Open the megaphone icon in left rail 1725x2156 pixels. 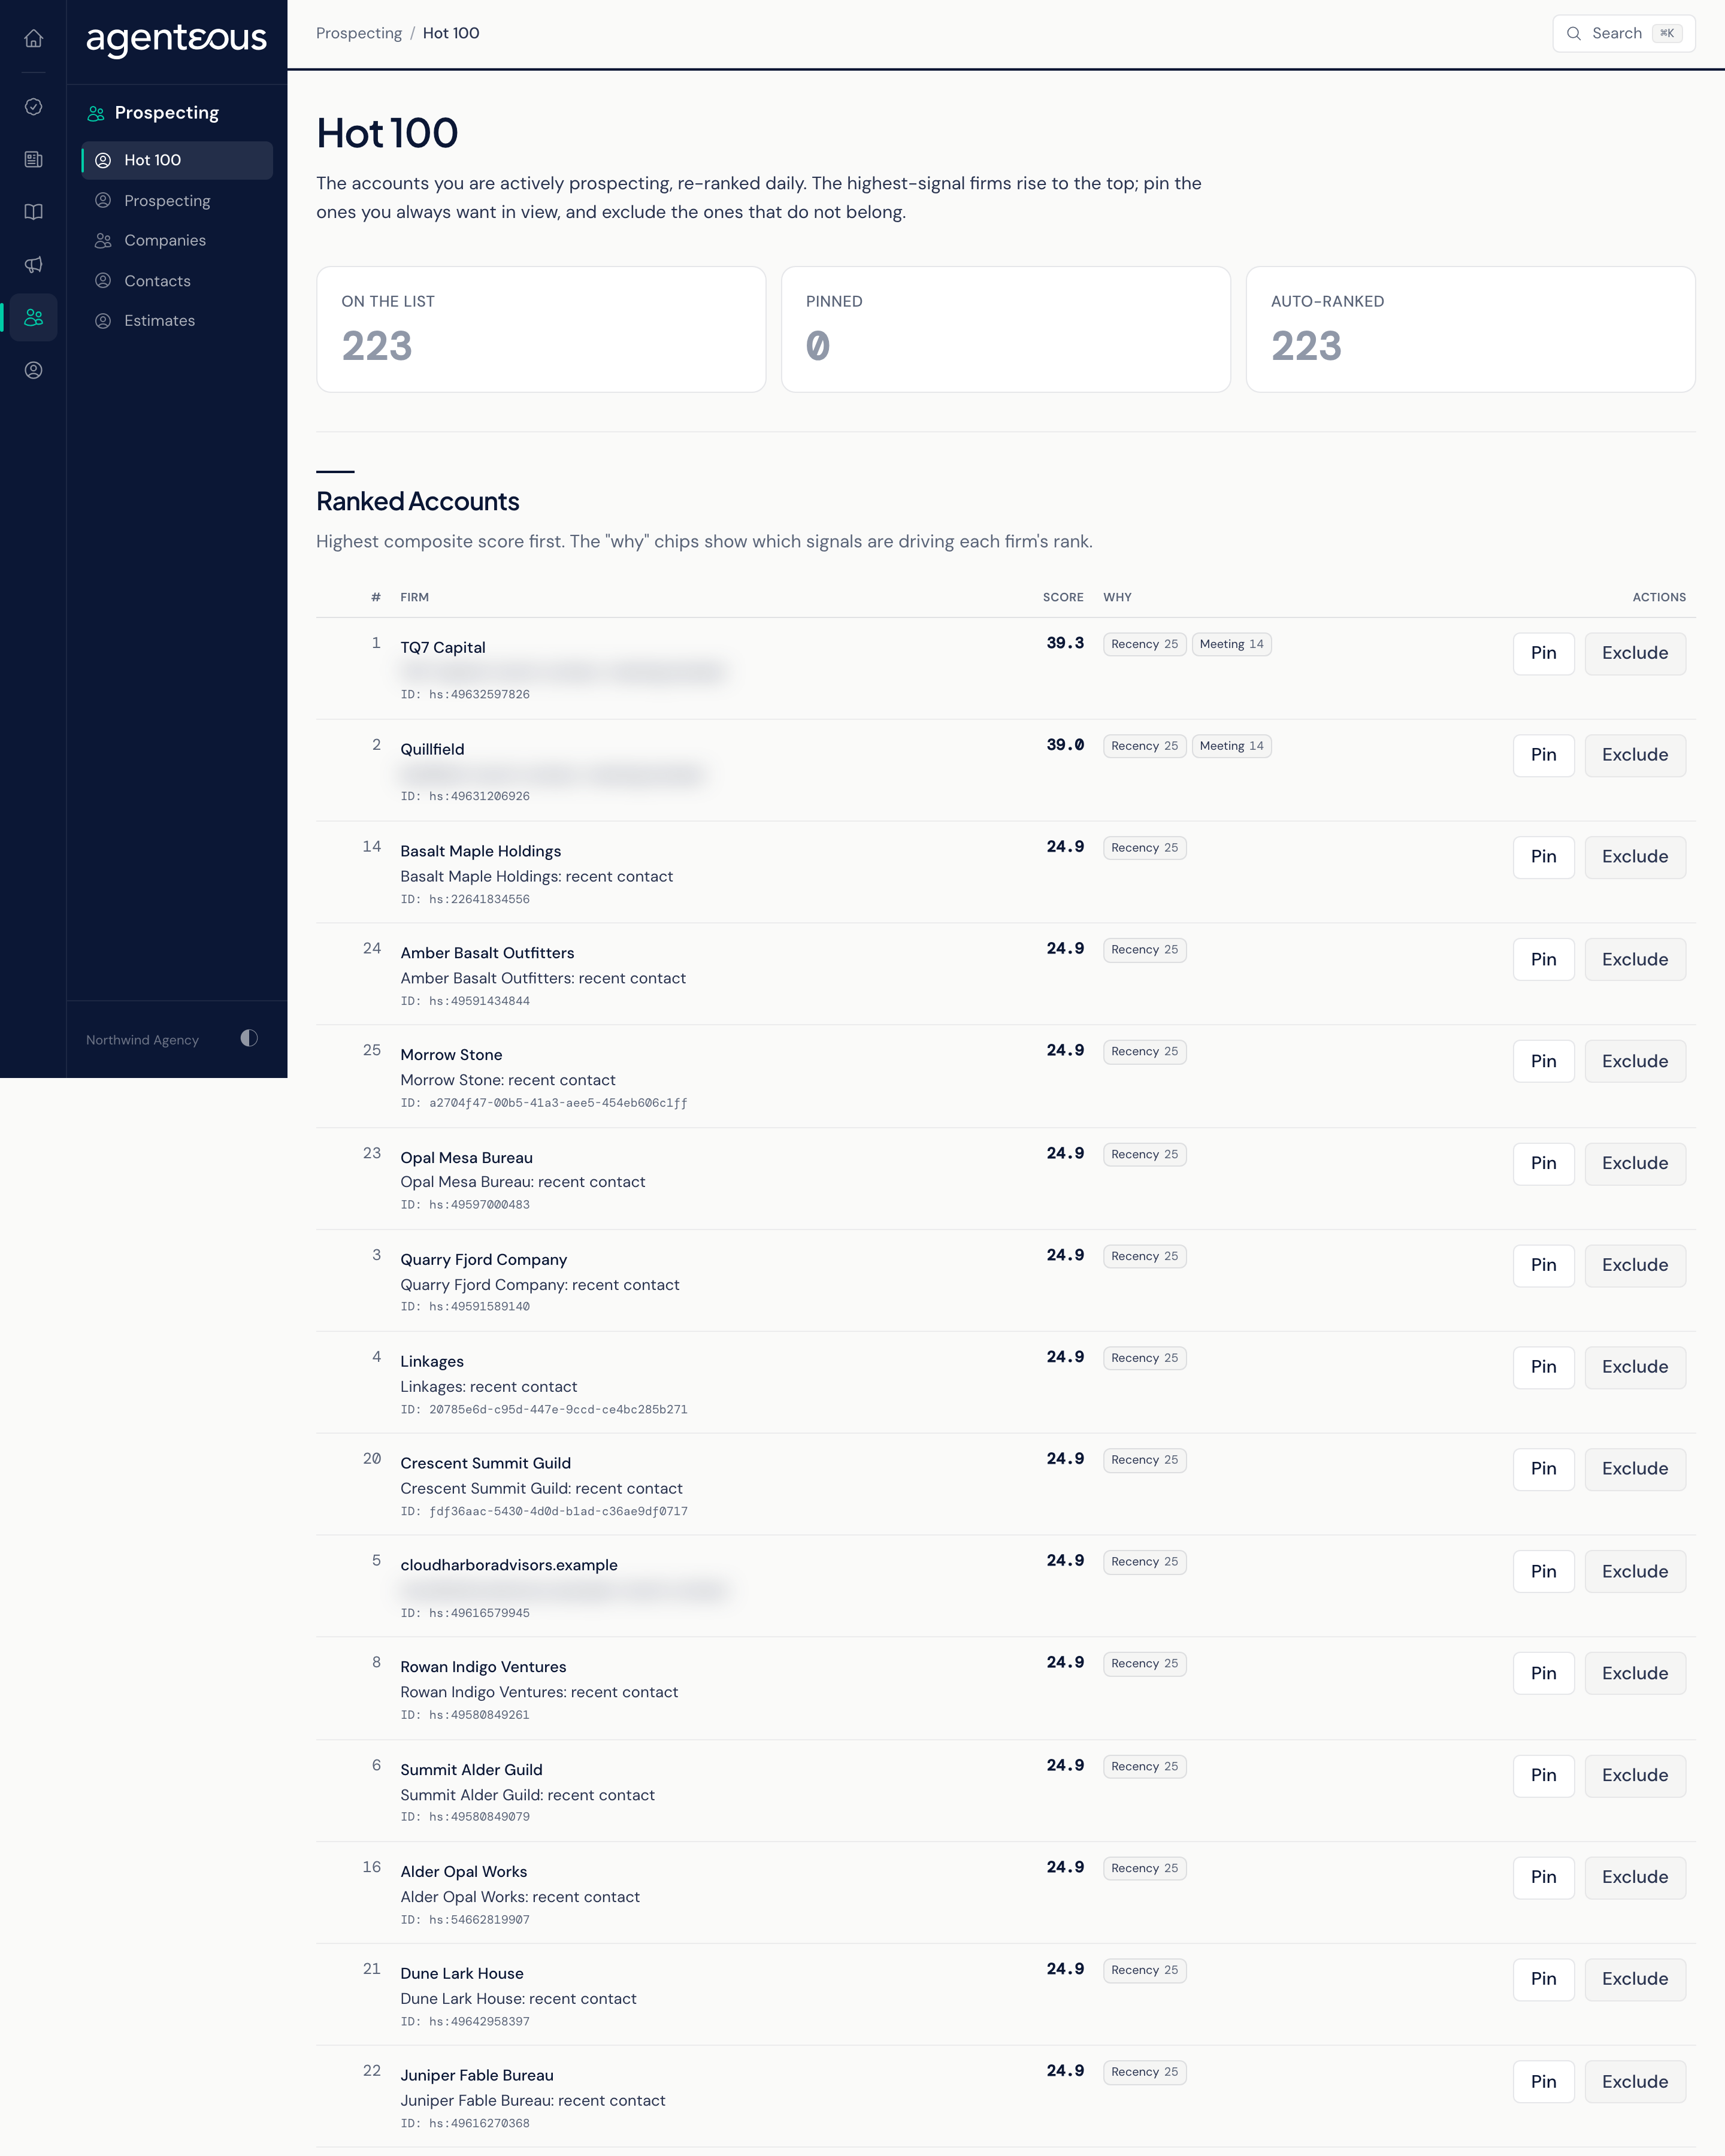coord(33,265)
